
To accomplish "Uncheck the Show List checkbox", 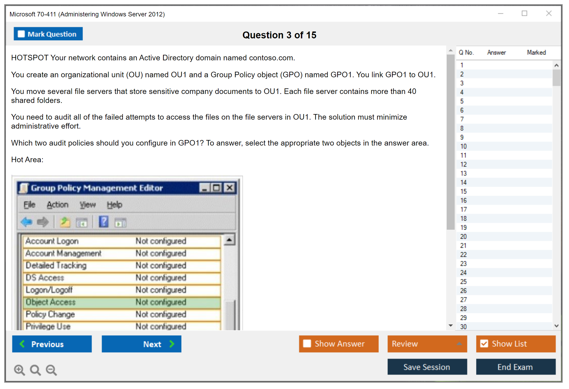I will (x=484, y=343).
